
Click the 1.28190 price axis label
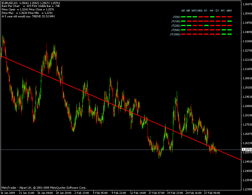tap(247, 115)
